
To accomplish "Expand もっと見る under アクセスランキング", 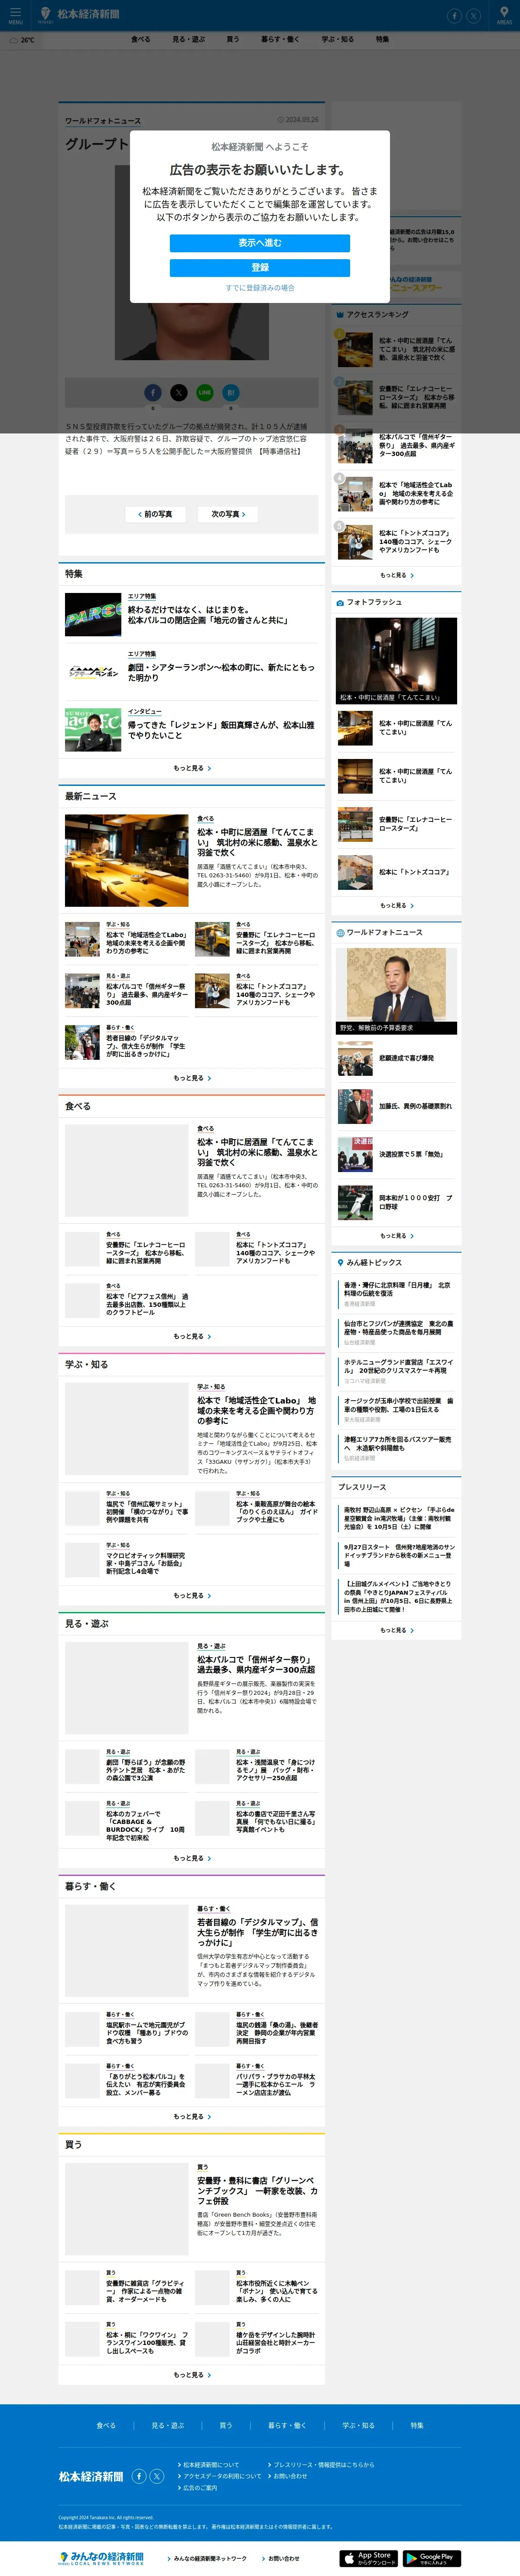I will [x=397, y=575].
